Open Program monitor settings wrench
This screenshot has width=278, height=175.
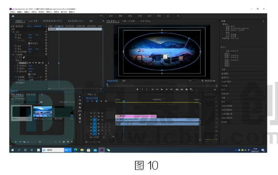[203, 81]
